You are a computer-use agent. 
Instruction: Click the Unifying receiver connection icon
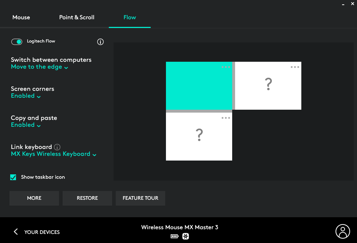pyautogui.click(x=186, y=236)
